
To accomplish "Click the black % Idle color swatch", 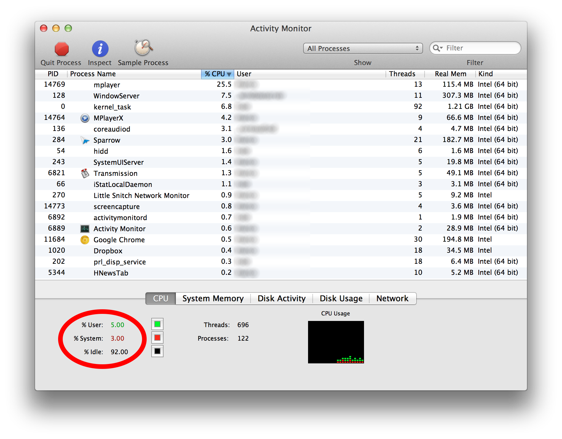I will 157,351.
